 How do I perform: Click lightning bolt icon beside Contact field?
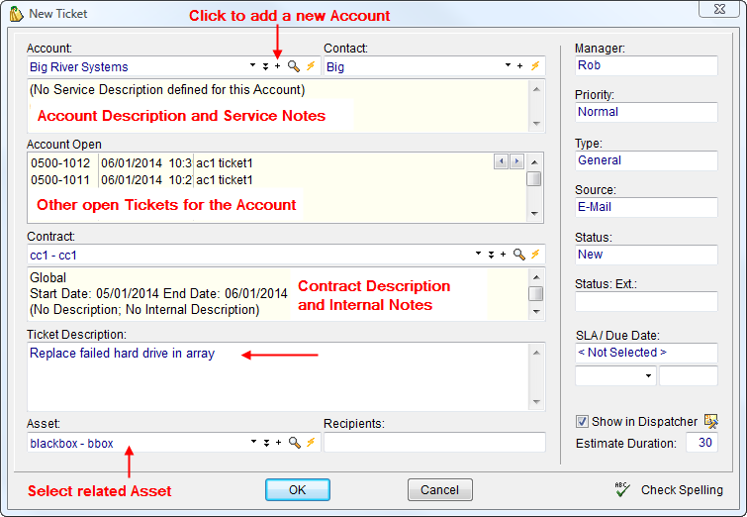535,66
